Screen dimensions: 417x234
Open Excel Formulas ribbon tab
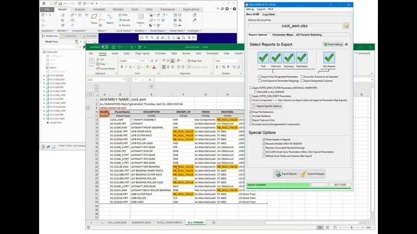pyautogui.click(x=160, y=53)
